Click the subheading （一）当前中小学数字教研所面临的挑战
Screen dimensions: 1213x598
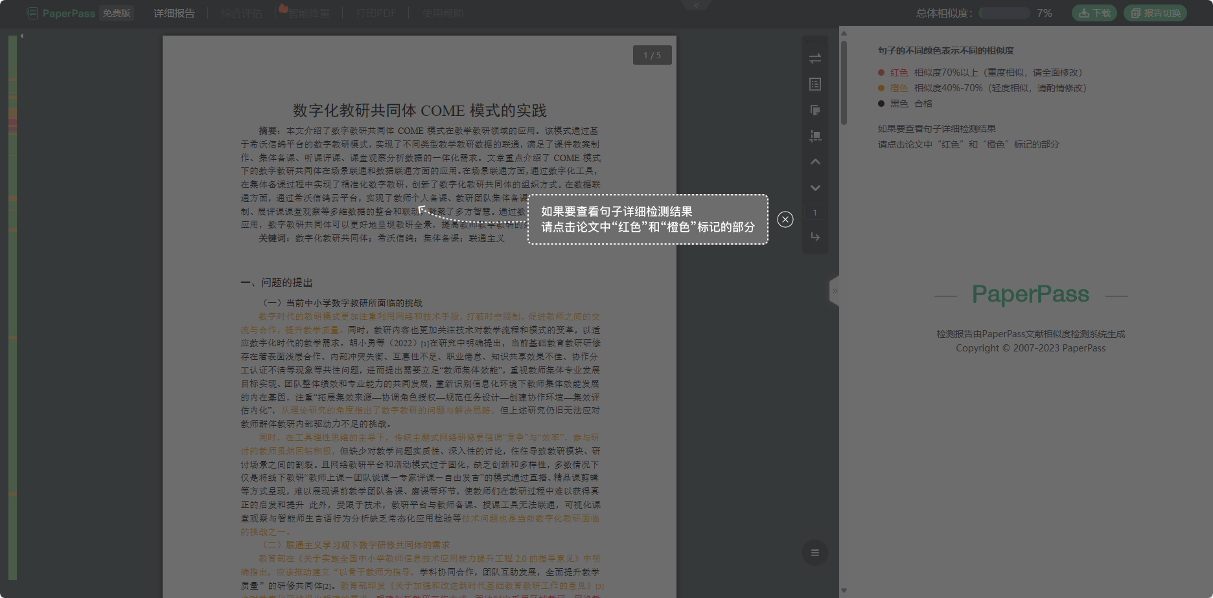(x=341, y=303)
